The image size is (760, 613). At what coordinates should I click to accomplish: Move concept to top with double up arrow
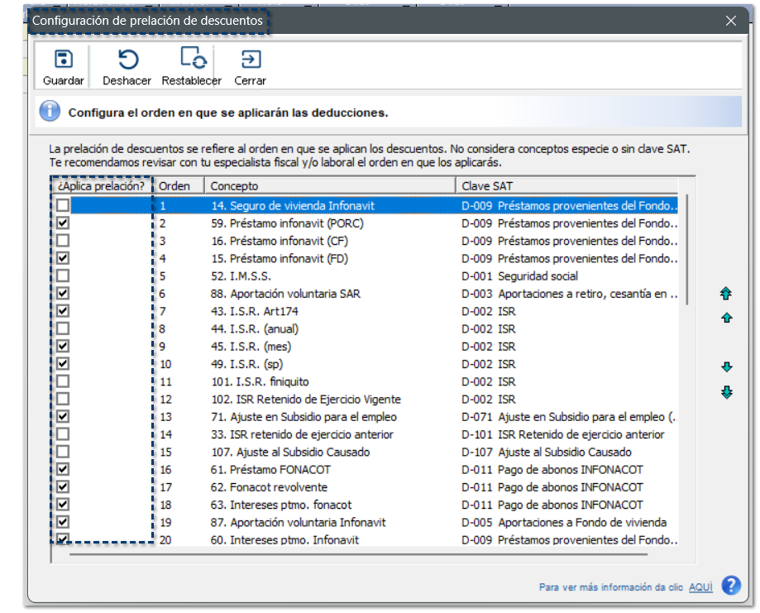tap(726, 294)
